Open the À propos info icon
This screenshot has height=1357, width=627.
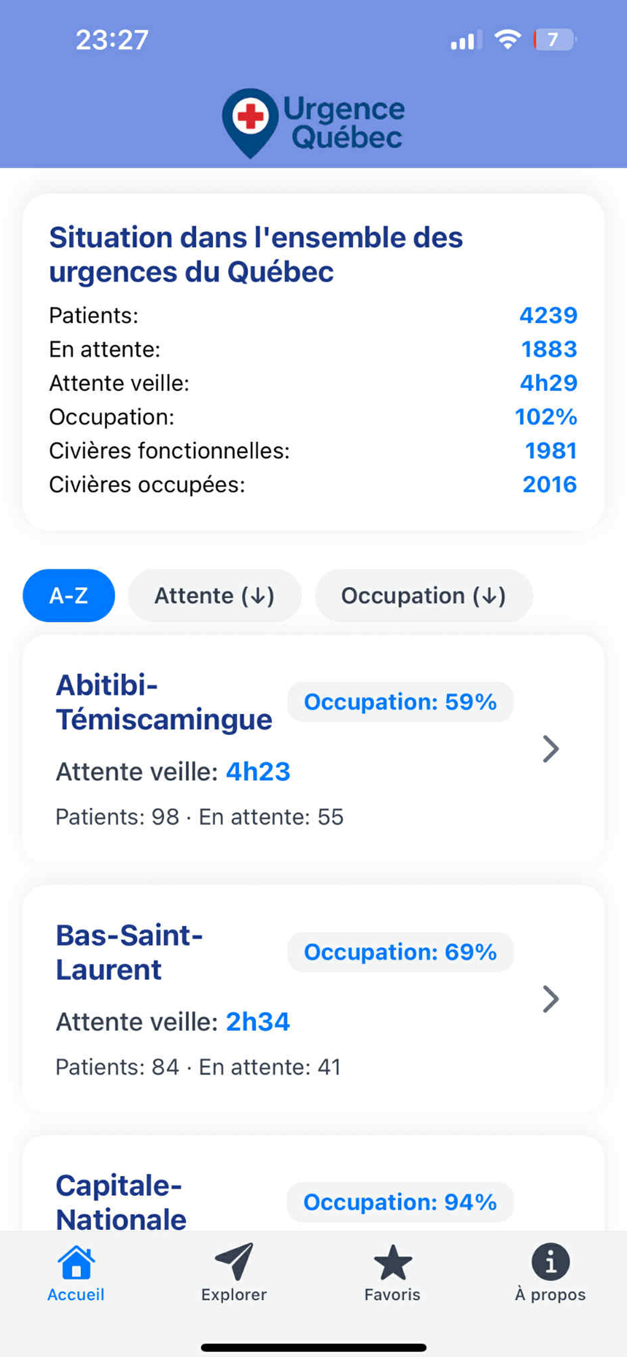[x=550, y=1262]
